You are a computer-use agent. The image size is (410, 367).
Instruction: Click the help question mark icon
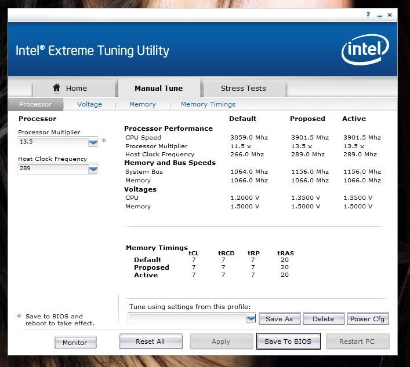pyautogui.click(x=368, y=15)
